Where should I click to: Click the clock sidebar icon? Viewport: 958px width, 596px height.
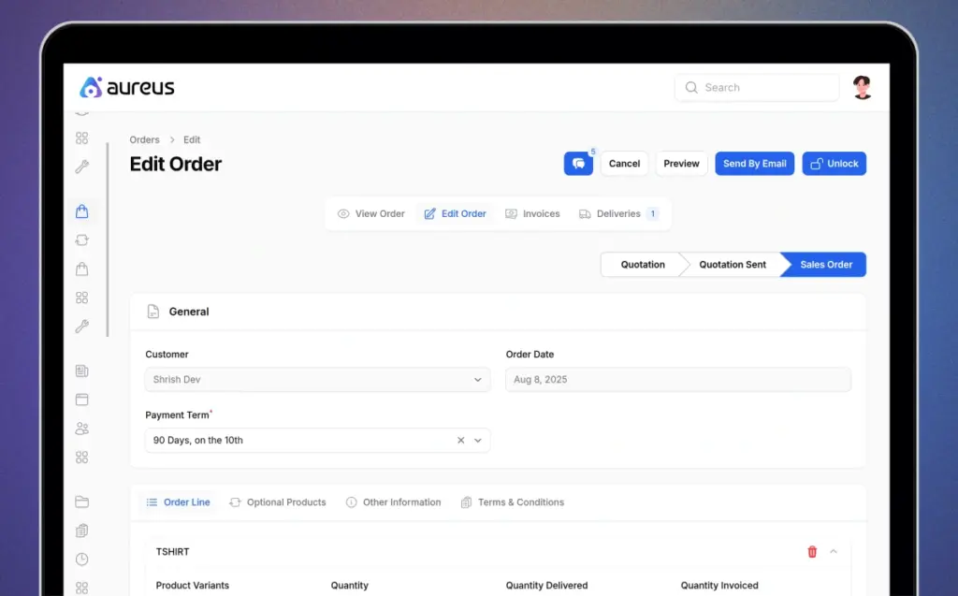82,560
